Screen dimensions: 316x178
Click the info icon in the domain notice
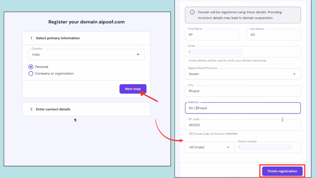[192, 12]
